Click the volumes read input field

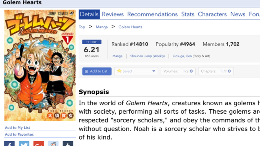tap(182, 71)
